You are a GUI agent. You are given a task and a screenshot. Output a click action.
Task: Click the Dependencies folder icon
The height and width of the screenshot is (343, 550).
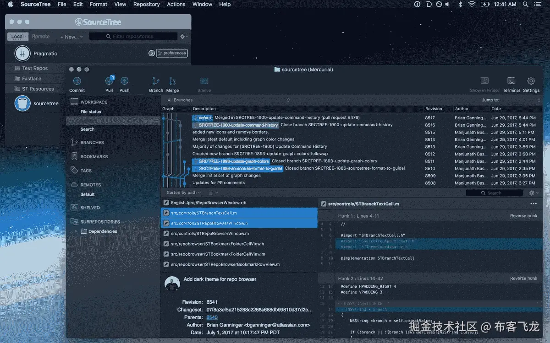coord(84,231)
